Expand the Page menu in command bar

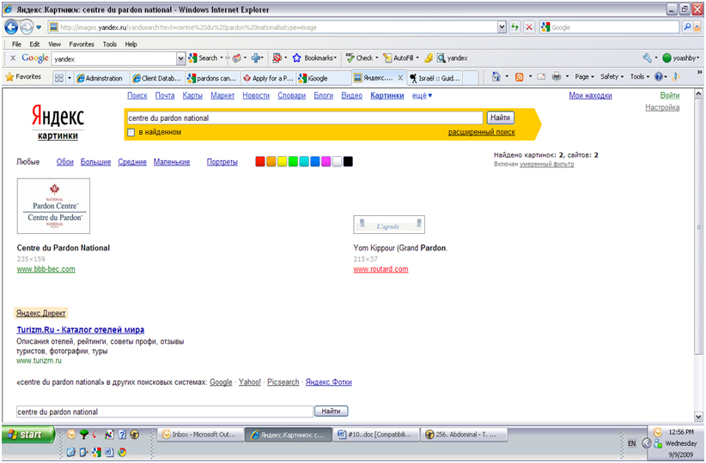pos(585,77)
